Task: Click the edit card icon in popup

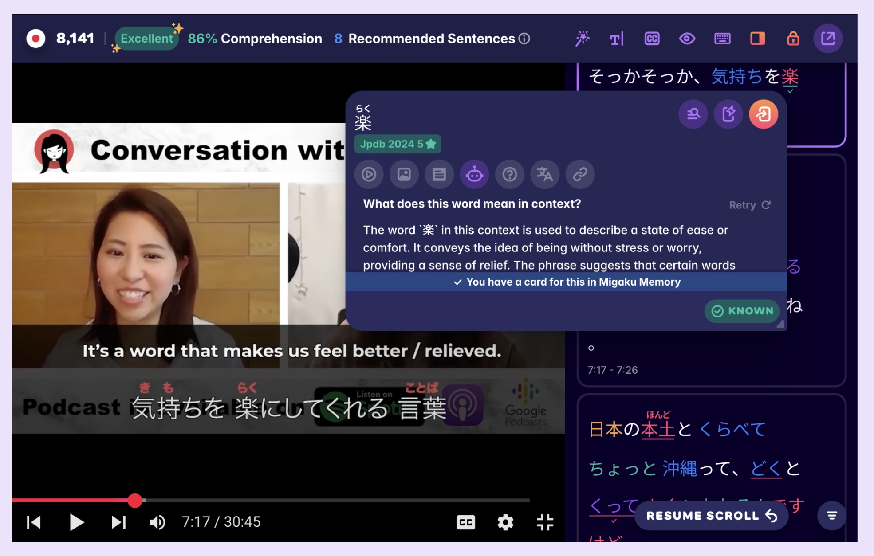Action: coord(728,114)
